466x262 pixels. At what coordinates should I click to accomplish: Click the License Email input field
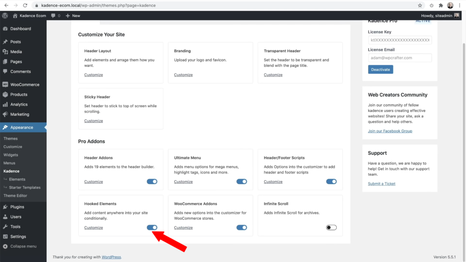tap(400, 58)
